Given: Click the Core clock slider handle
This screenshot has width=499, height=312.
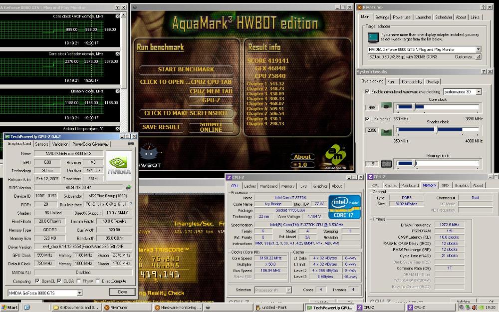Looking at the screenshot, I should (415, 107).
